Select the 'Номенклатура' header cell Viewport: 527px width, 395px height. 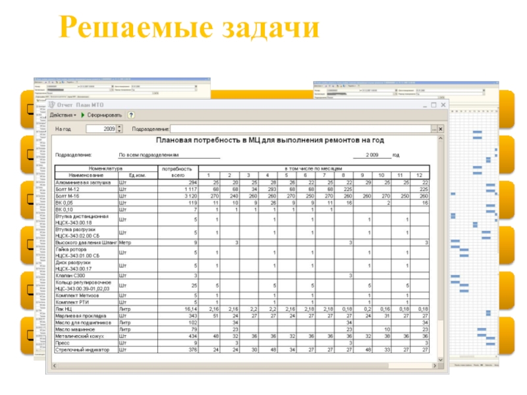pos(106,169)
